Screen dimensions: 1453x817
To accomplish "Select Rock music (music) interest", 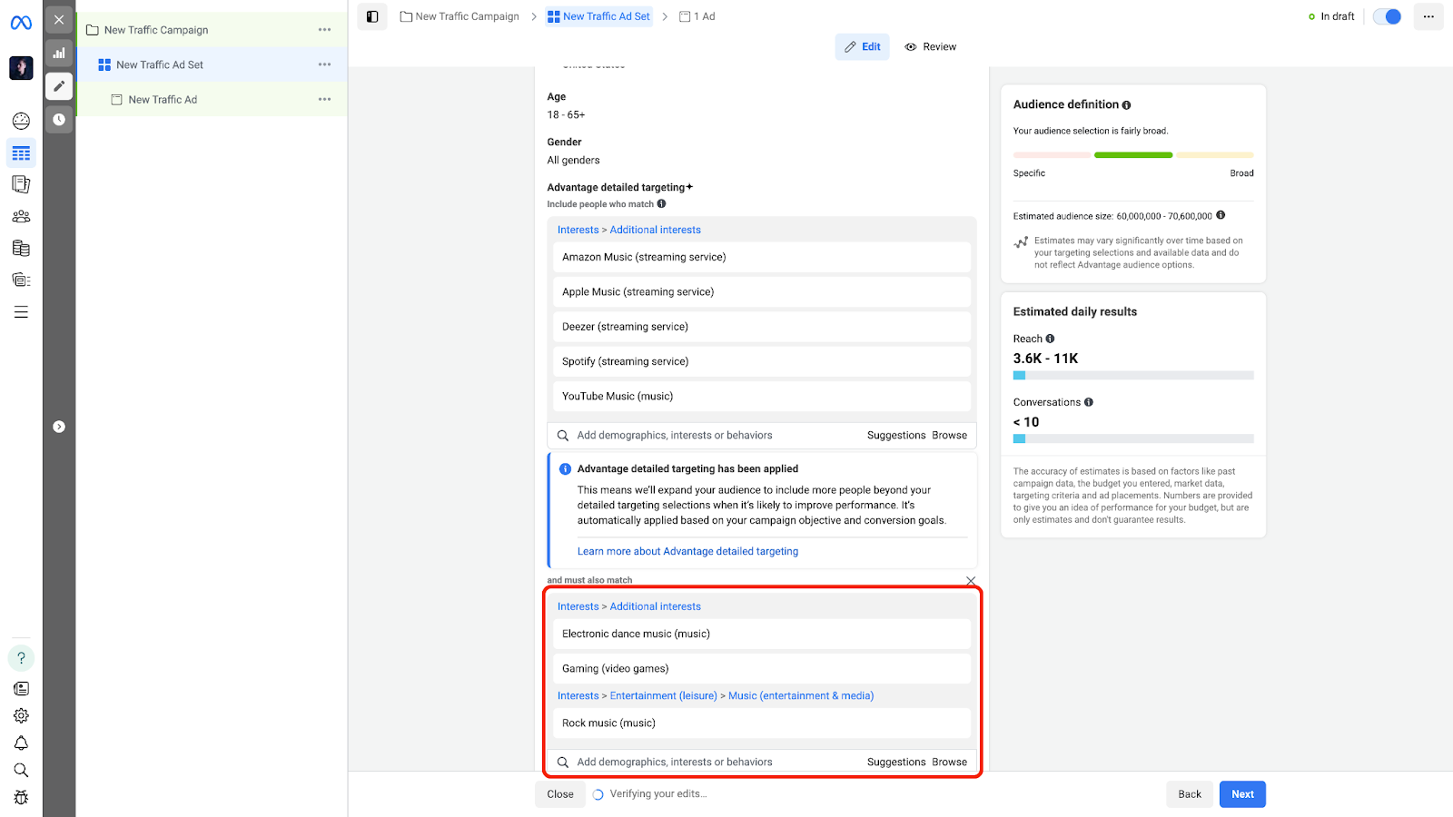I will click(762, 723).
